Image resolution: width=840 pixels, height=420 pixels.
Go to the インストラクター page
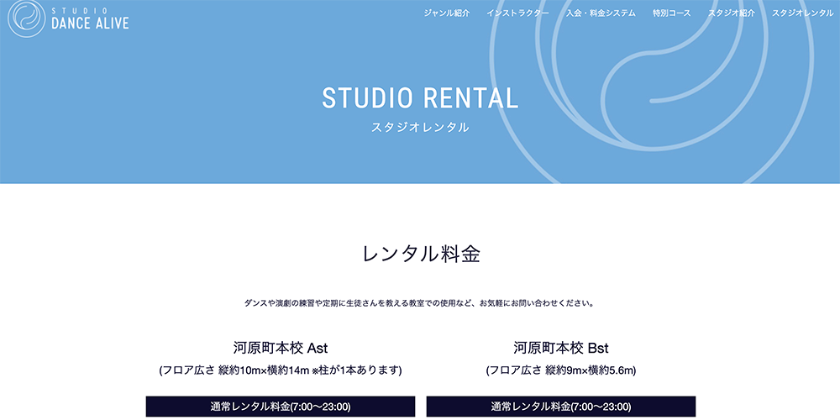coord(517,13)
